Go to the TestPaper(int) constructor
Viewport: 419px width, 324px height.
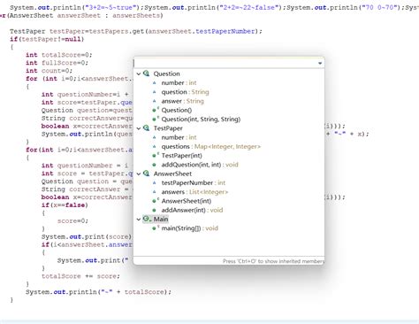click(181, 156)
